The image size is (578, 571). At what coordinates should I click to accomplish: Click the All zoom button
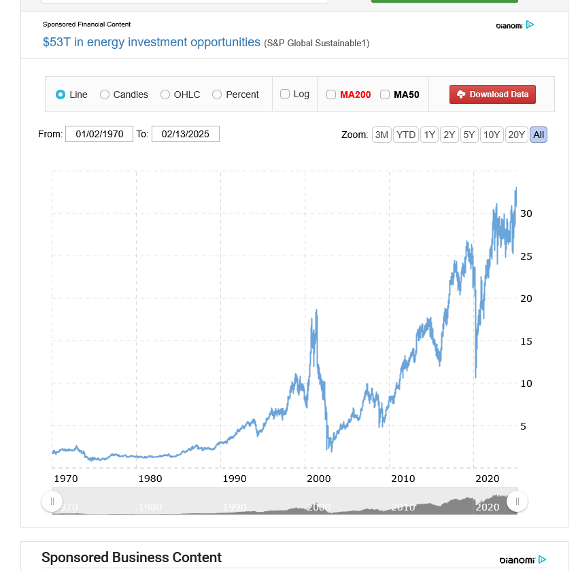[x=539, y=135]
